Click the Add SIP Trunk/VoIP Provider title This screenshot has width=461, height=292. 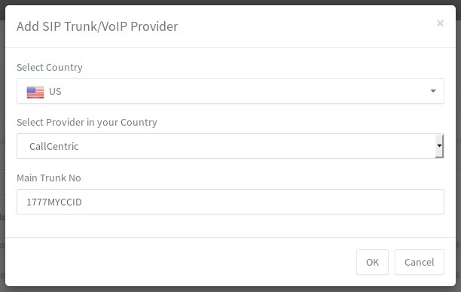97,26
